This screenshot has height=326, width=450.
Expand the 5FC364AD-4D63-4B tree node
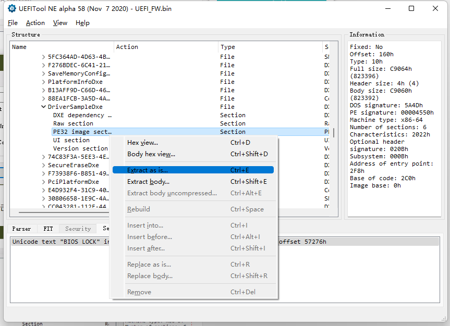point(43,57)
